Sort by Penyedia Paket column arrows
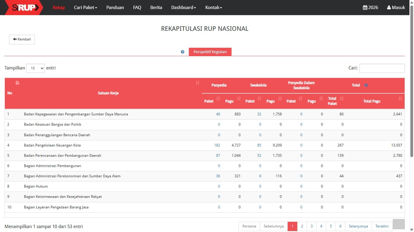Image resolution: width=414 pixels, height=232 pixels. pyautogui.click(x=218, y=99)
